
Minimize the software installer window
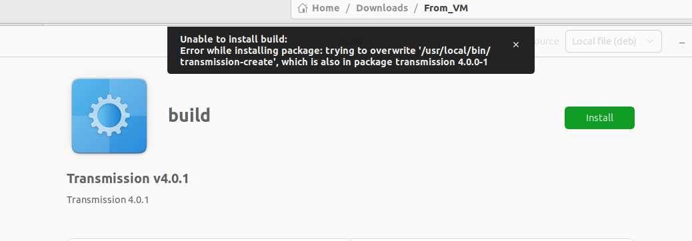[x=682, y=43]
